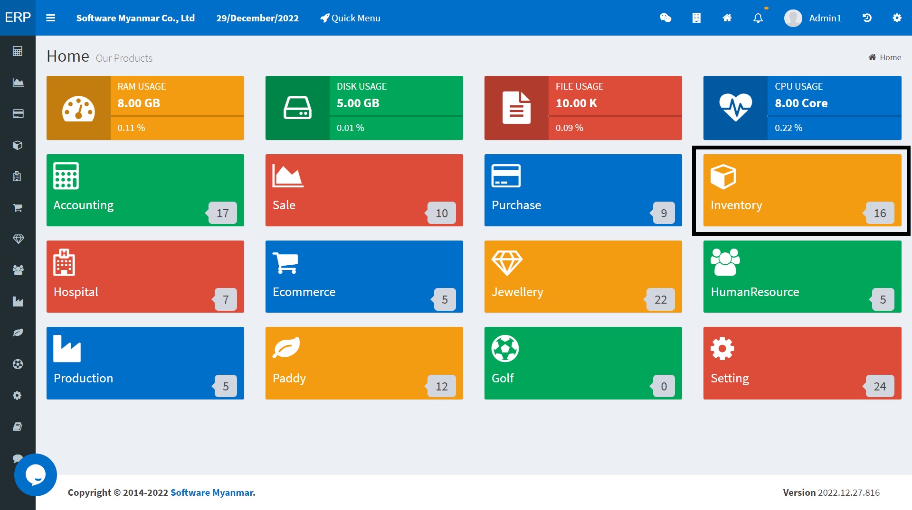This screenshot has width=912, height=510.
Task: Open the Purchase module tile
Action: 583,190
